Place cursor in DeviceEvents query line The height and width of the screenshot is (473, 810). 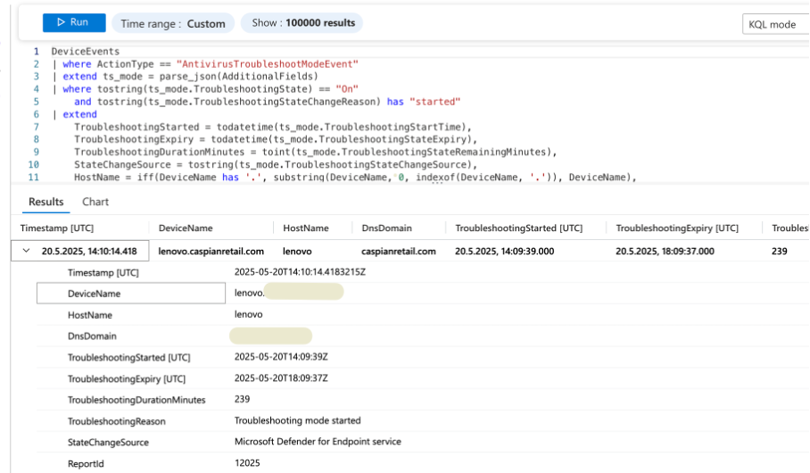click(86, 51)
